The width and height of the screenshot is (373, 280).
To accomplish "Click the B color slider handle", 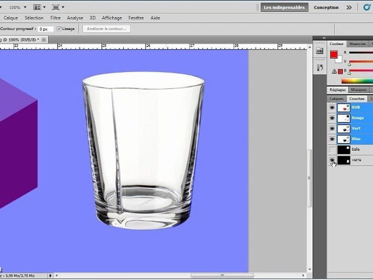I will pos(349,73).
